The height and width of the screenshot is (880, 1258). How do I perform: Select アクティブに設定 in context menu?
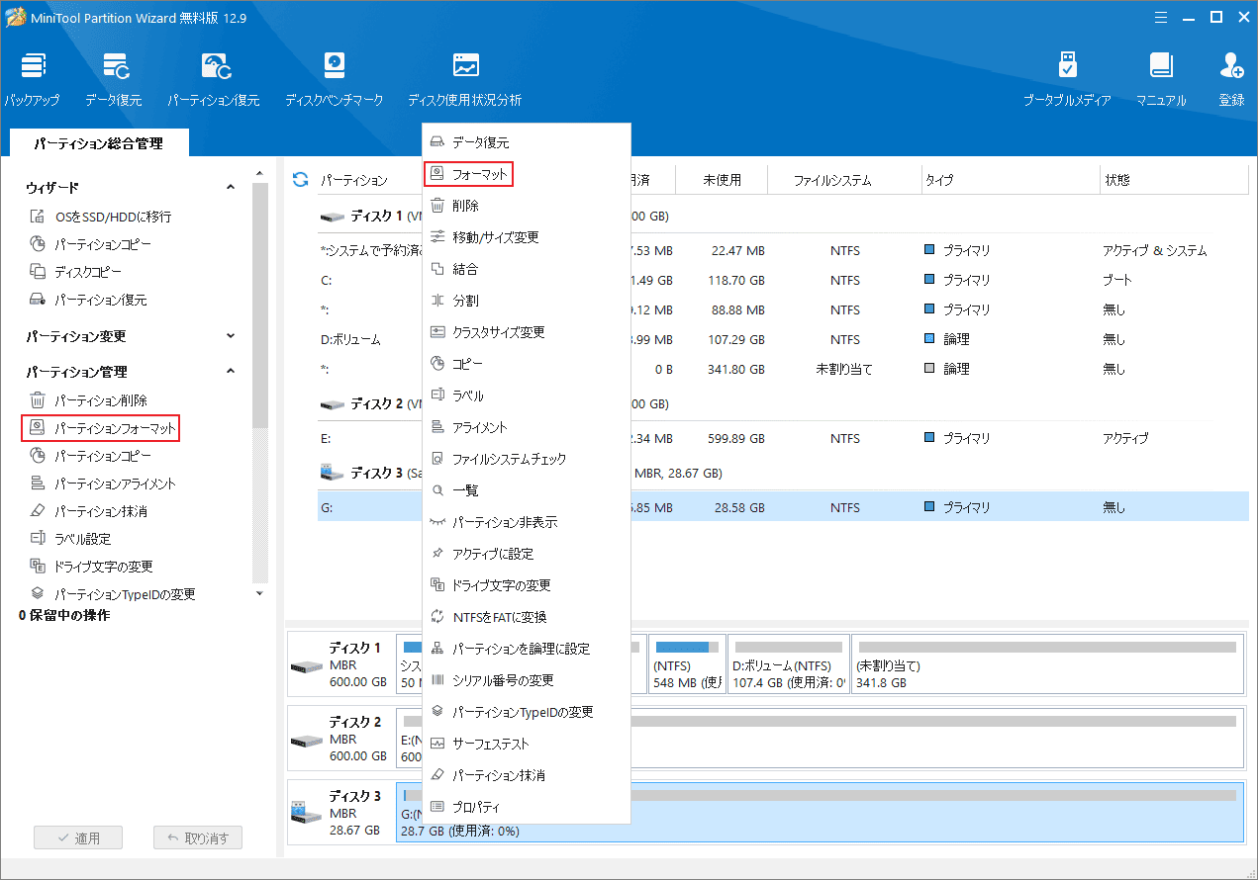coord(527,554)
